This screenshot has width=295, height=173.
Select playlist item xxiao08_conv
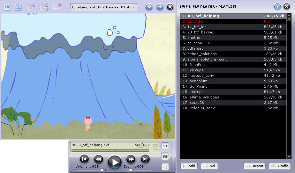tap(233, 108)
